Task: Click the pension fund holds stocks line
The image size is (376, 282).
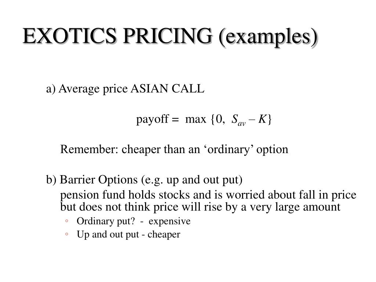Action: coord(208,195)
